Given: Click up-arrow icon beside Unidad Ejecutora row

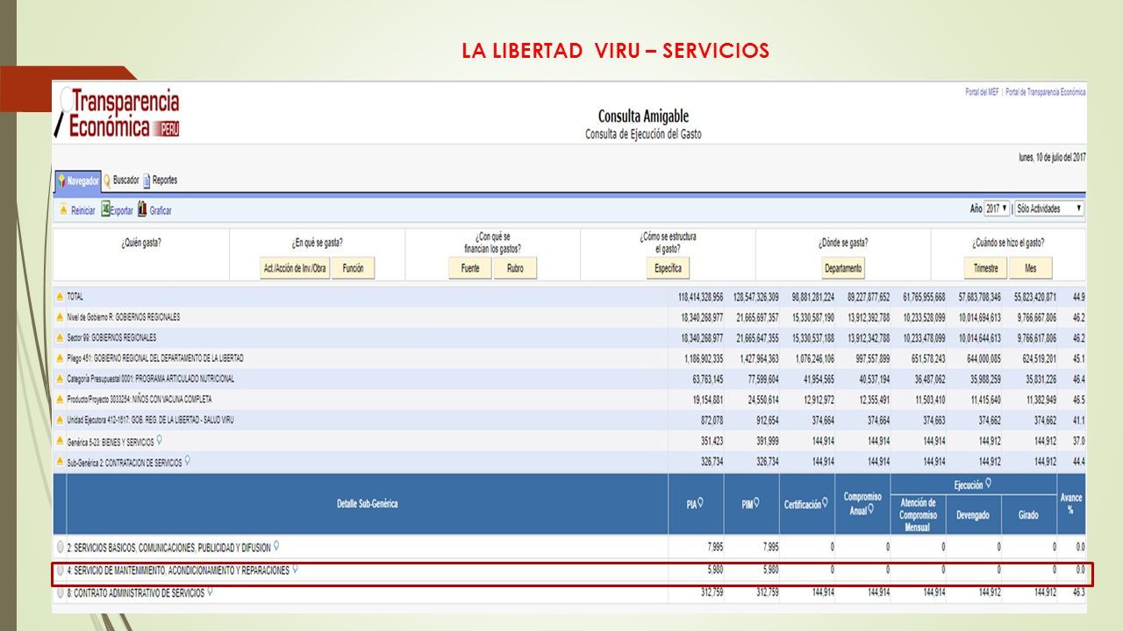Looking at the screenshot, I should click(x=61, y=421).
